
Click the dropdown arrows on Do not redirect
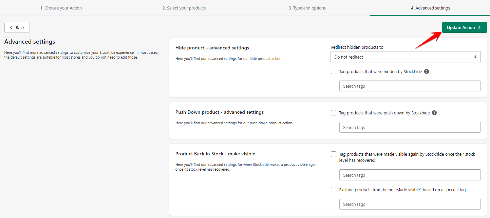475,57
